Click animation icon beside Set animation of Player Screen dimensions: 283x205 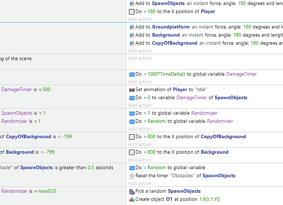click(132, 90)
